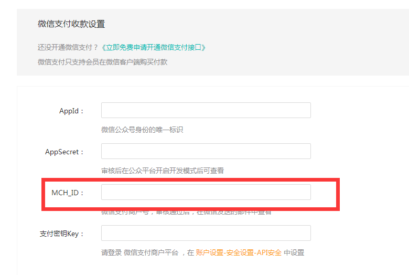Click the 支付密钥Key input box
The image size is (409, 275).
206,233
